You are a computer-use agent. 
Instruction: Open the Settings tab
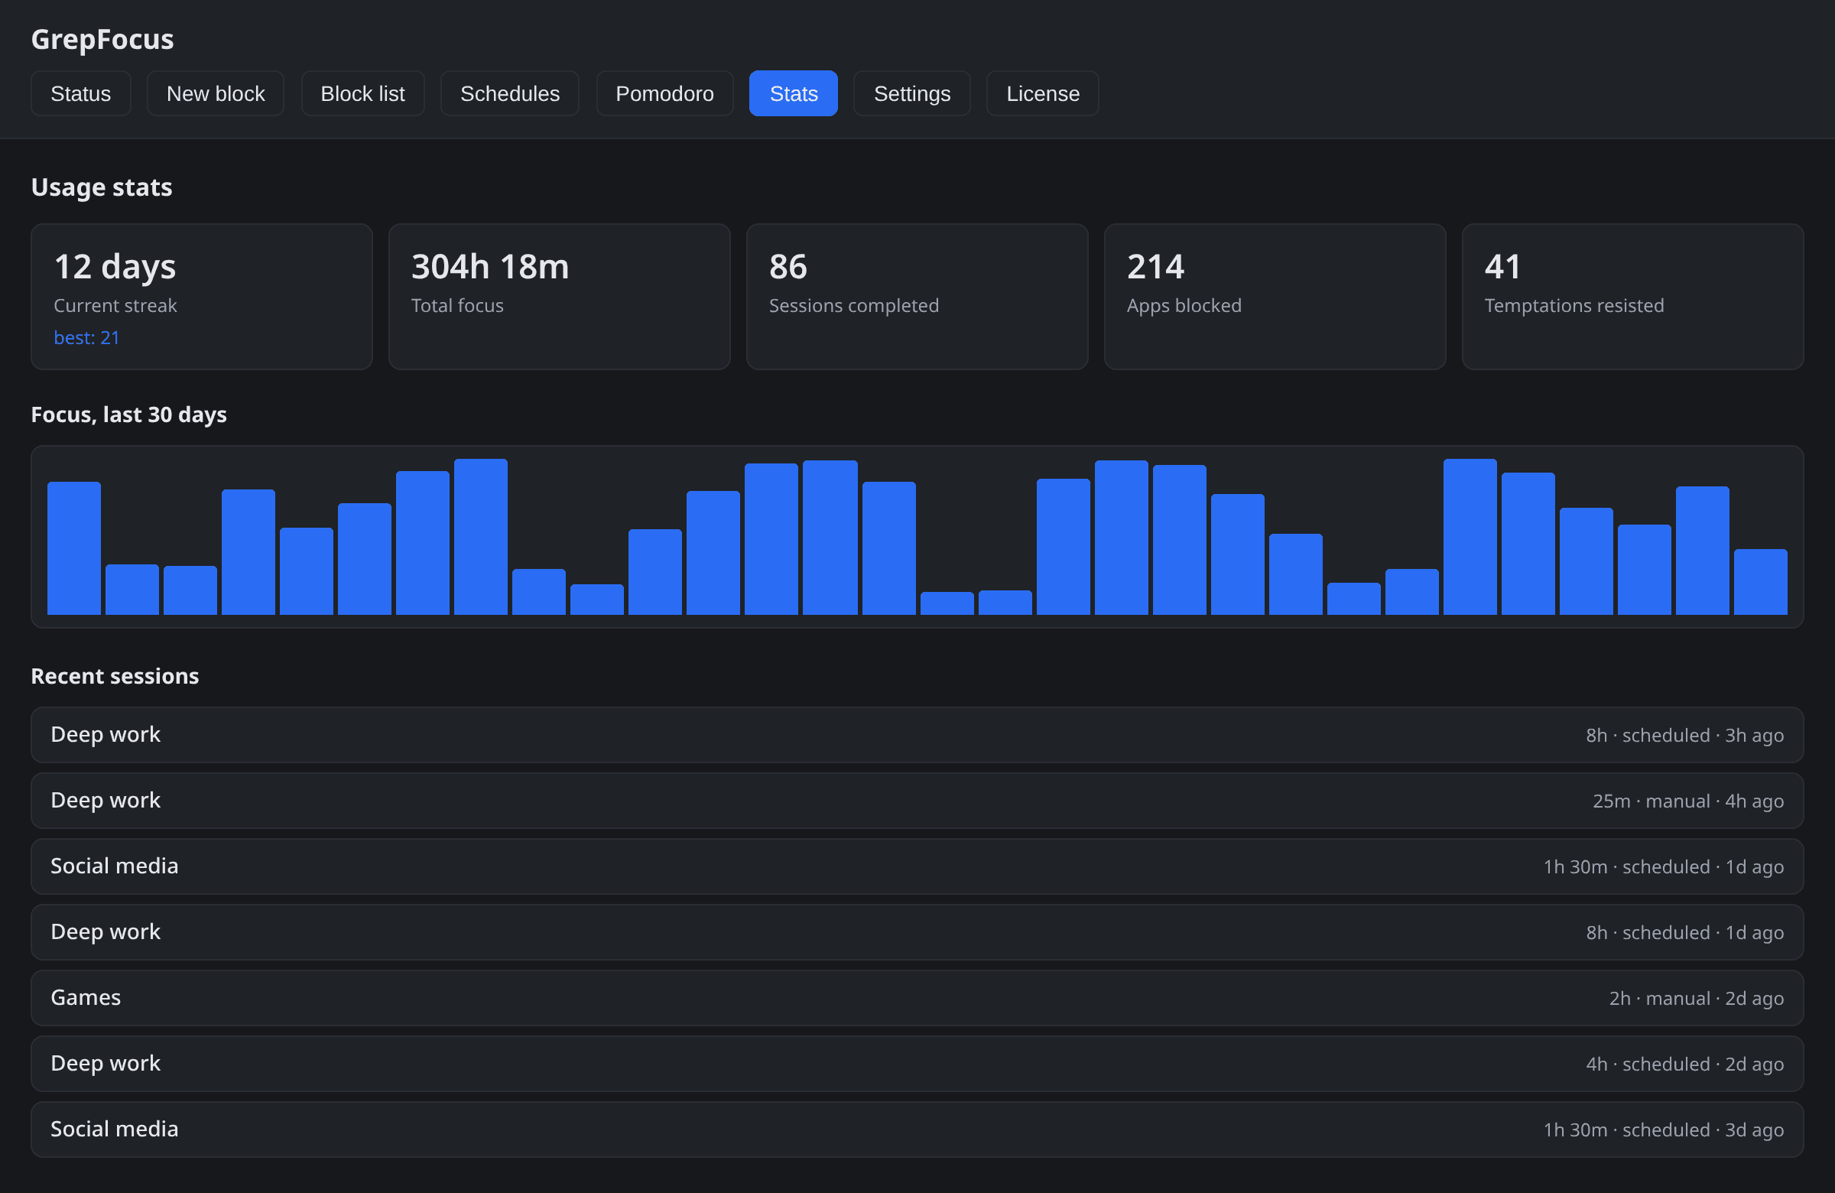[x=912, y=93]
